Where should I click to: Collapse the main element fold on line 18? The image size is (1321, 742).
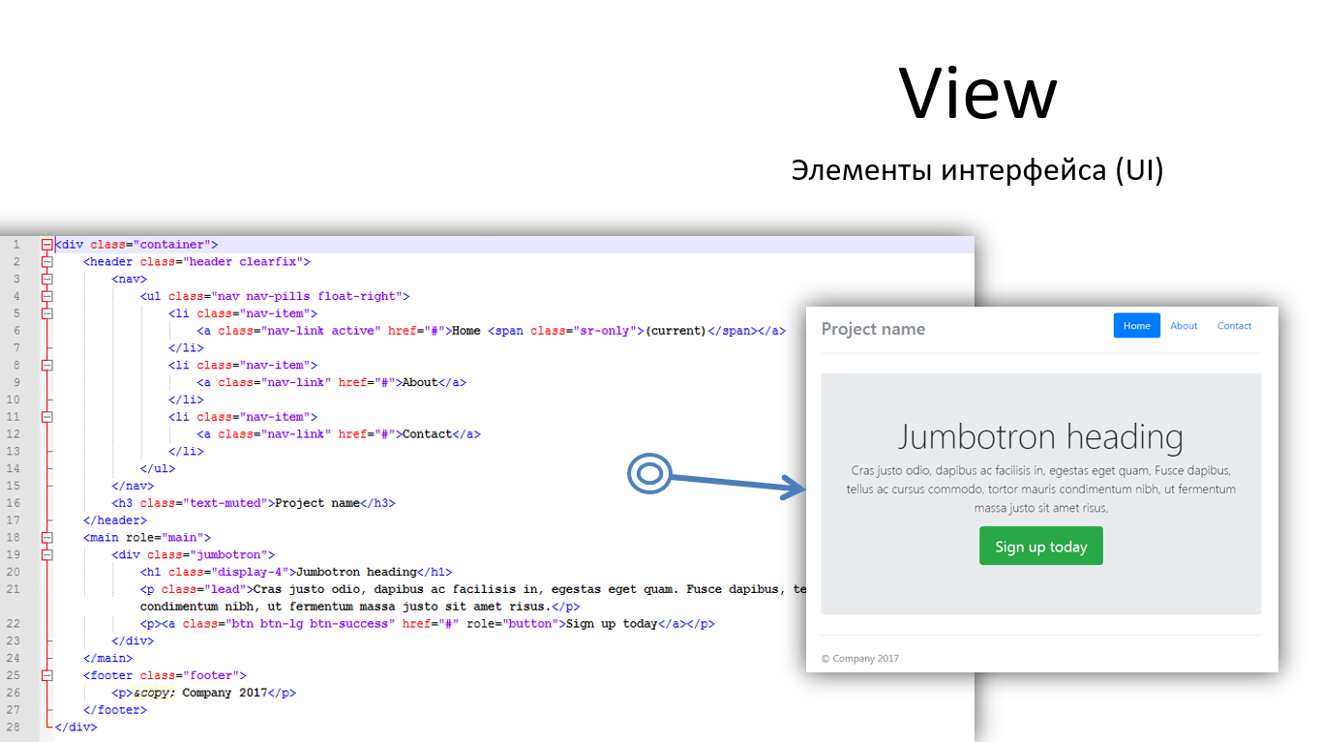[46, 538]
